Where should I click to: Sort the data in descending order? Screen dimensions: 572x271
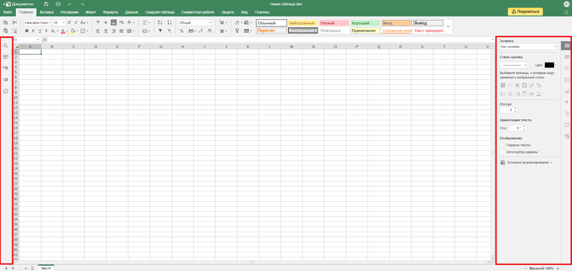[x=169, y=23]
